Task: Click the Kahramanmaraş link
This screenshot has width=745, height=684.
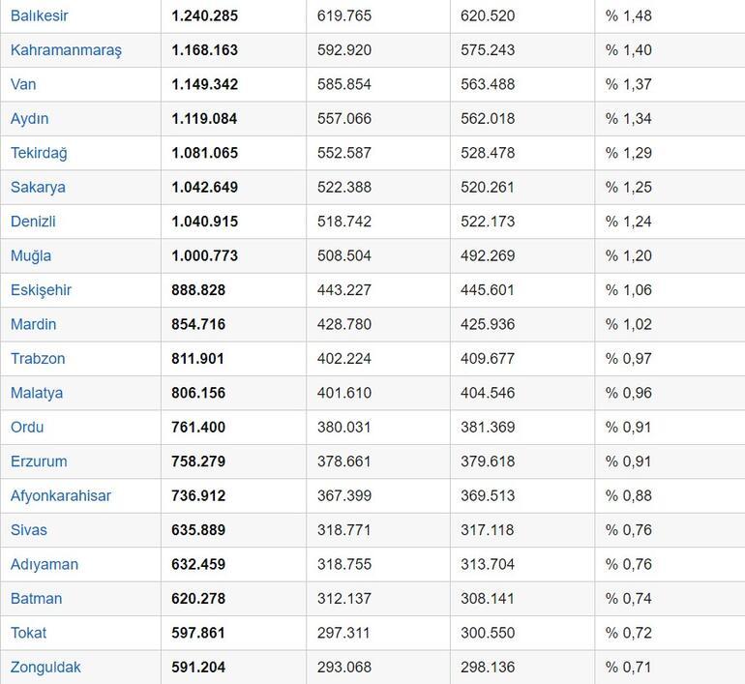Action: coord(66,50)
